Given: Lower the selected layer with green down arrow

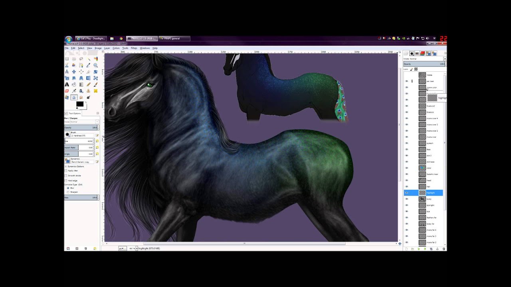Looking at the screenshot, I should pyautogui.click(x=425, y=249).
